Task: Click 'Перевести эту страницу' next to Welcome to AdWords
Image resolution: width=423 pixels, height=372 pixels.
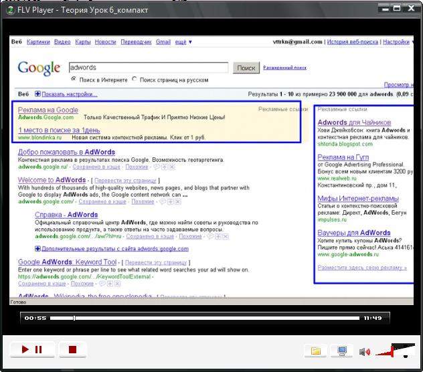Action: tap(125, 181)
